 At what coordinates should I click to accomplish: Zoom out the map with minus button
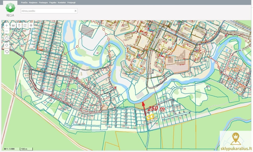pyautogui.click(x=7, y=31)
